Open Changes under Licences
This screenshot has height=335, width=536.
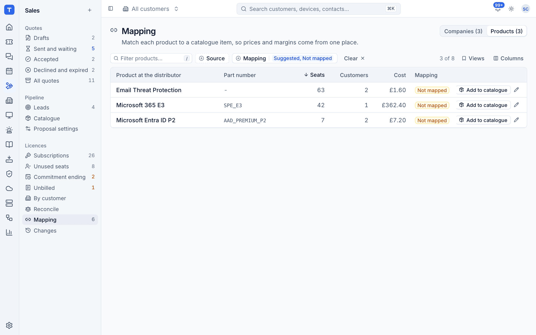click(x=60, y=231)
